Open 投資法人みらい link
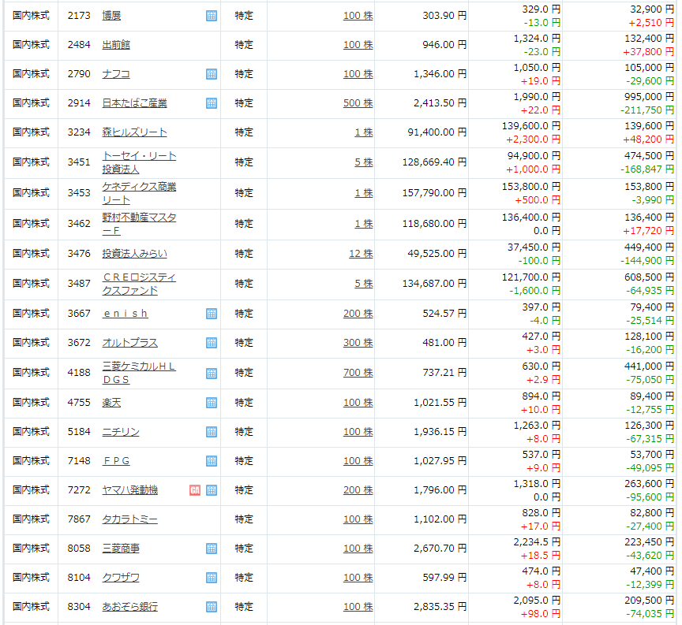The image size is (682, 625). click(x=134, y=253)
